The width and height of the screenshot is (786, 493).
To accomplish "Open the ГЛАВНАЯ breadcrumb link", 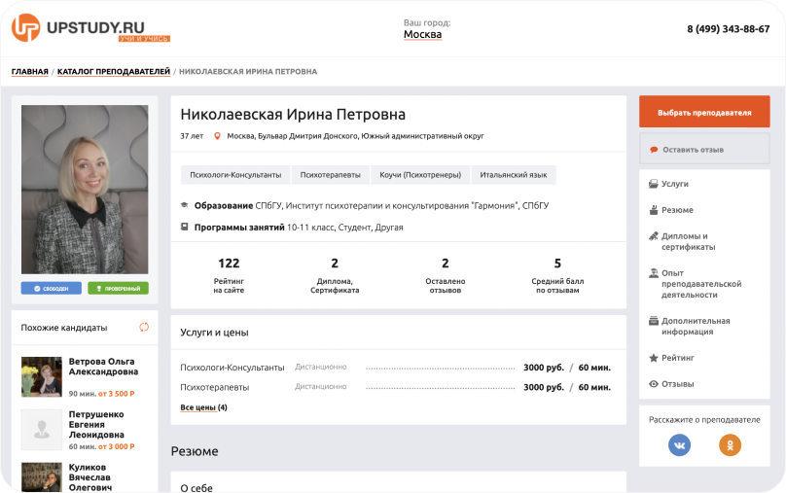I will point(30,72).
